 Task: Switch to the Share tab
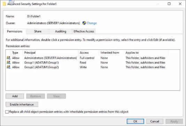pos(38,31)
